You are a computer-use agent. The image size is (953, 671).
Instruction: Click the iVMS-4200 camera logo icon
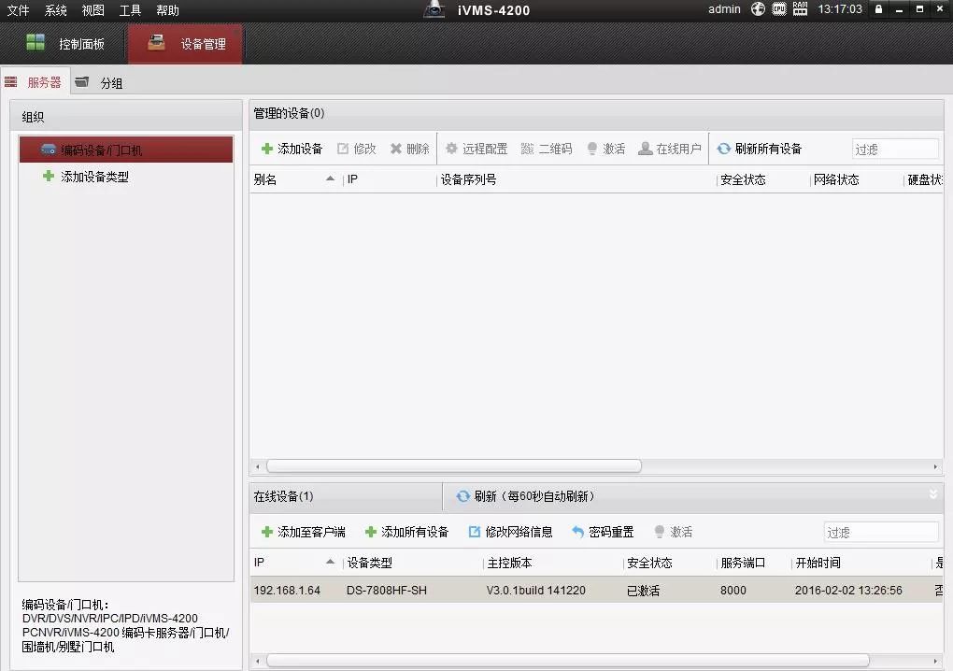pos(434,9)
